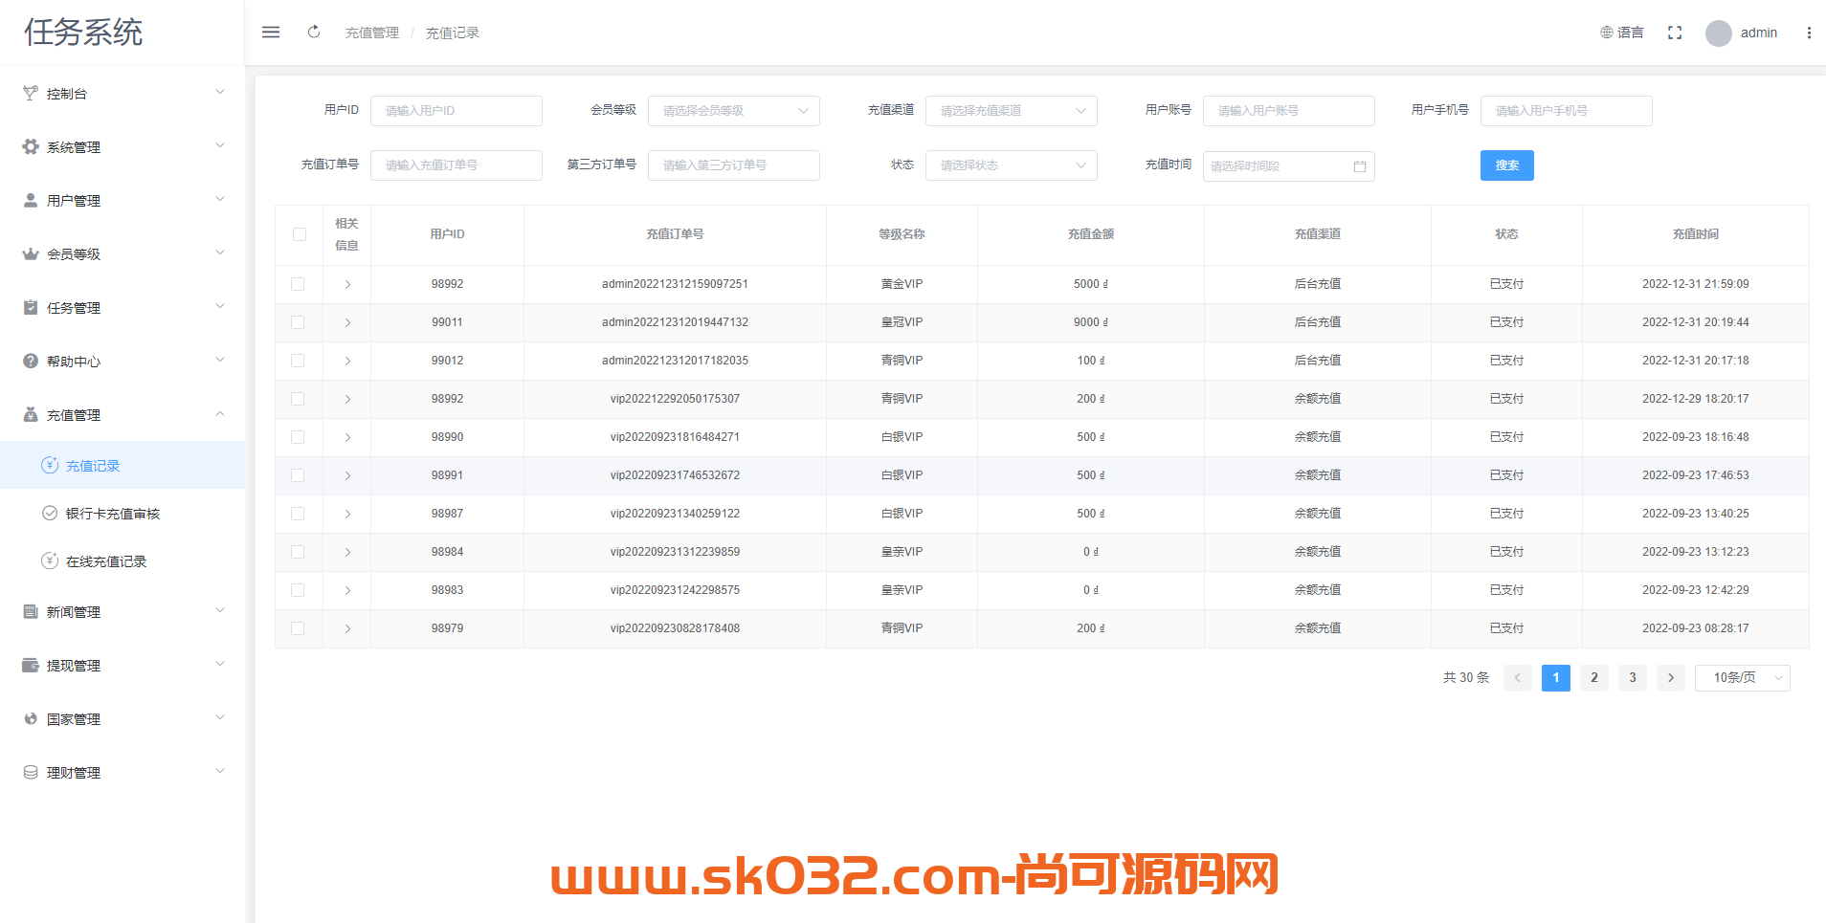Viewport: 1826px width, 923px height.
Task: Open the 新闻管理 menu
Action: pyautogui.click(x=122, y=612)
